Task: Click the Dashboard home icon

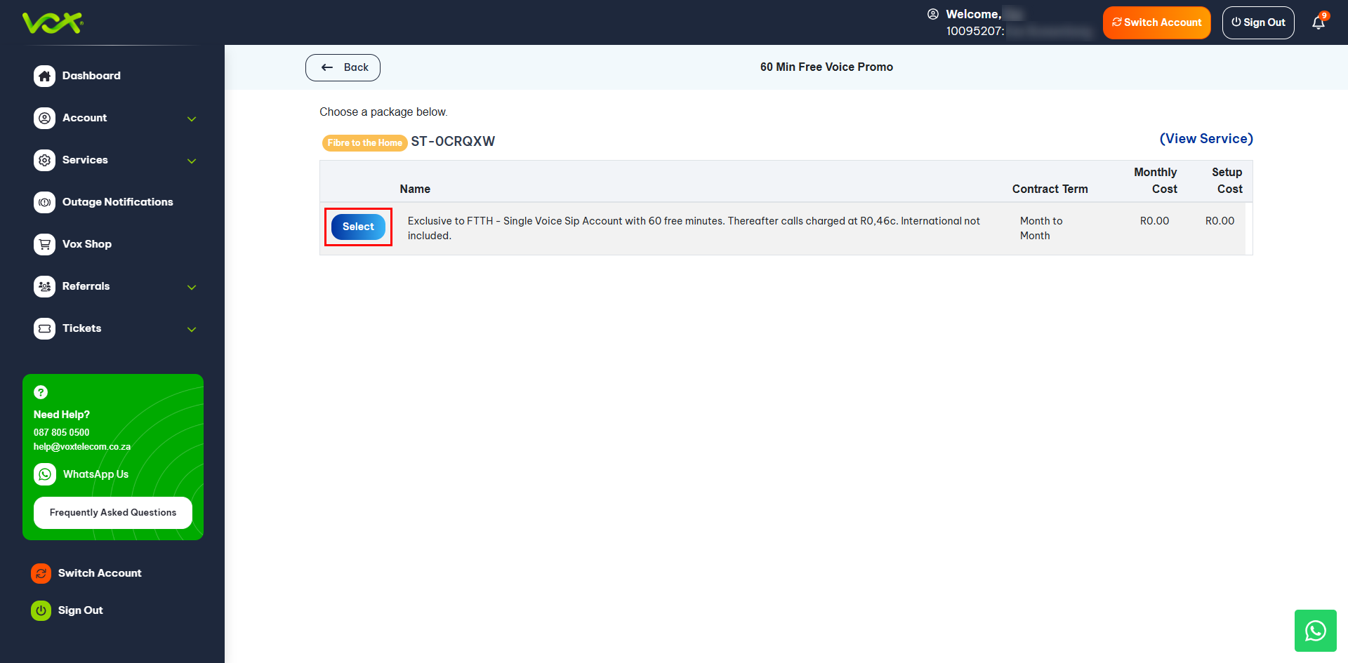Action: [x=44, y=76]
